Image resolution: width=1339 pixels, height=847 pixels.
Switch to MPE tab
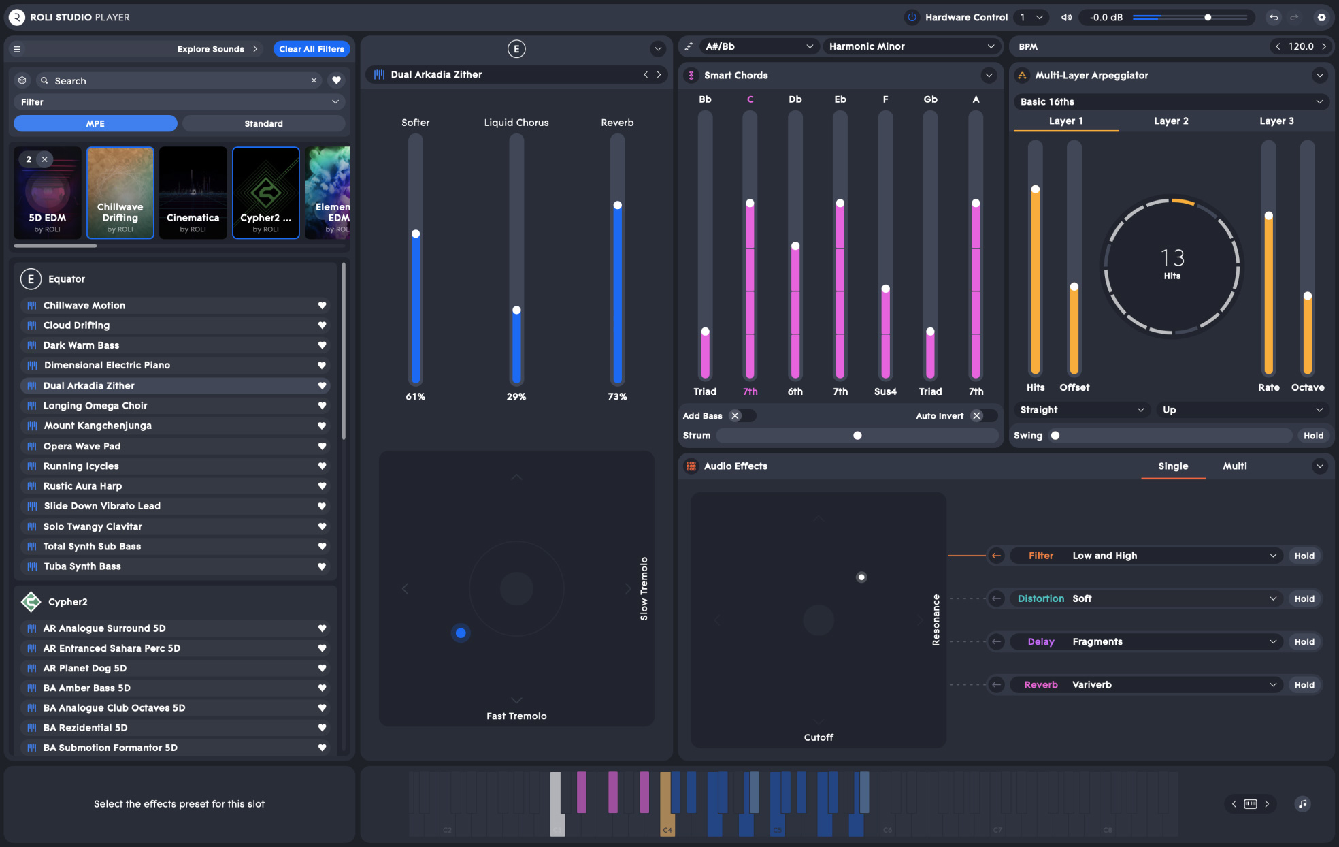coord(95,123)
